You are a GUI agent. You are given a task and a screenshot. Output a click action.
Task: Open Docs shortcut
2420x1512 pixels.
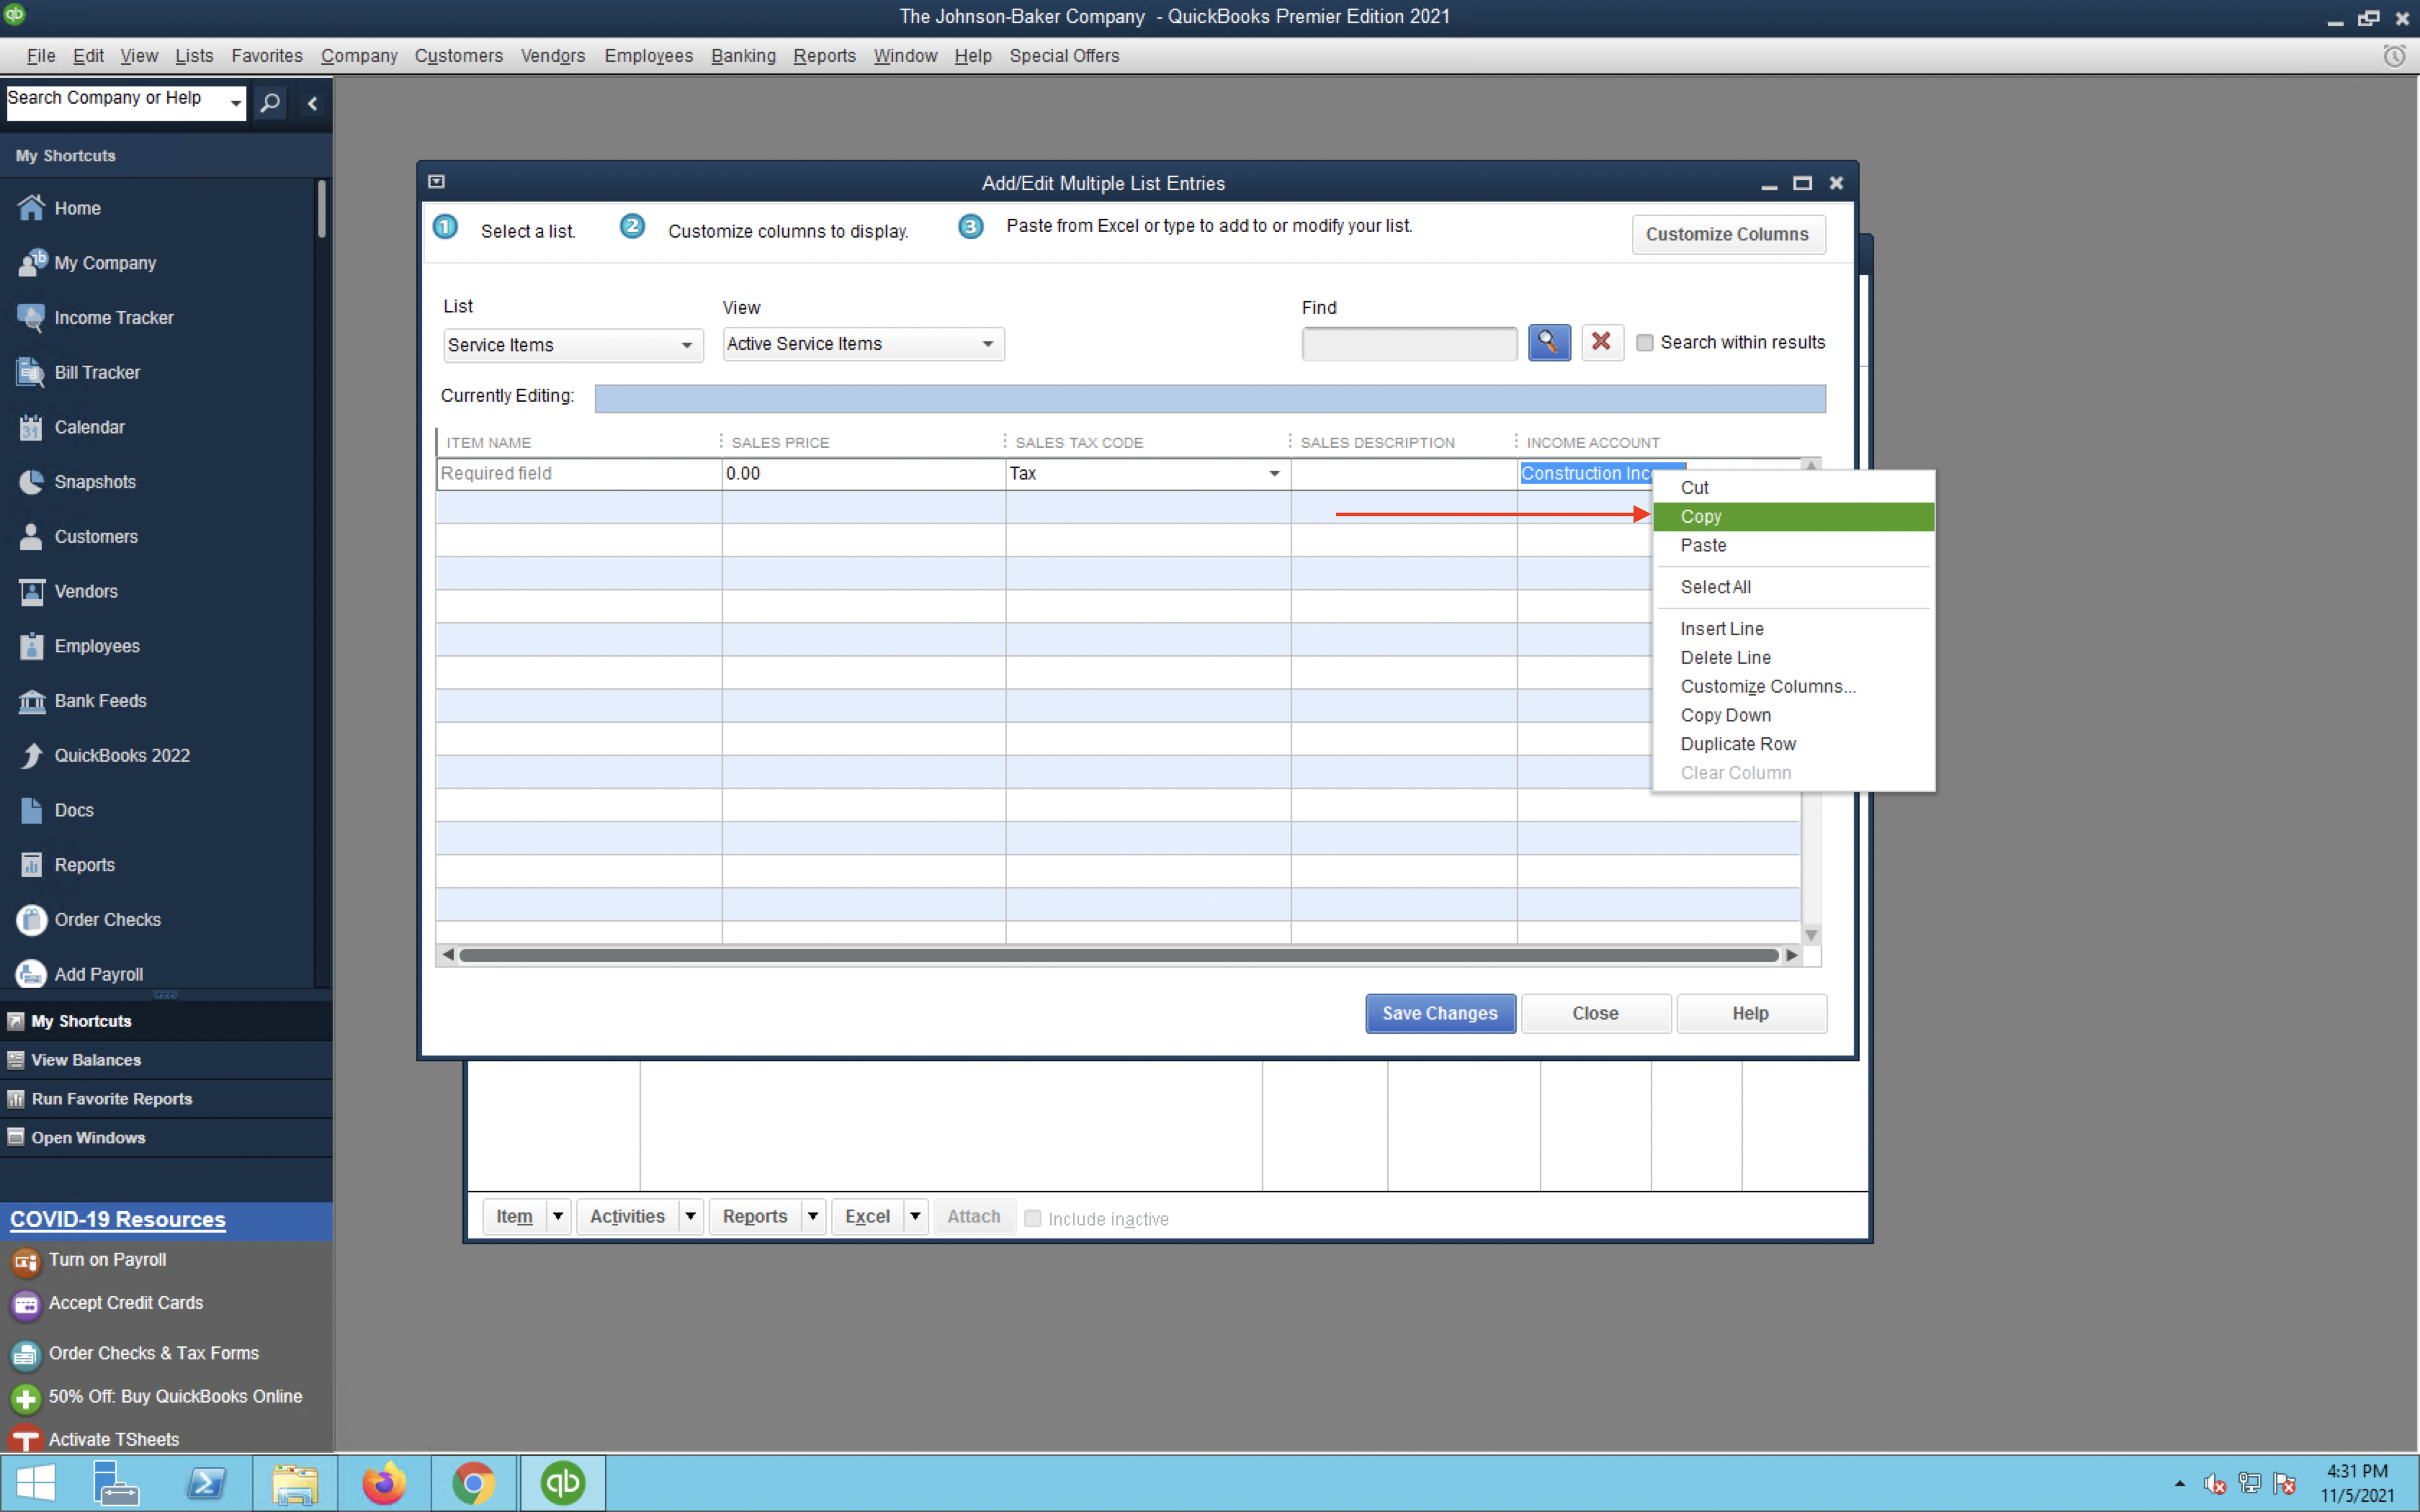click(73, 811)
